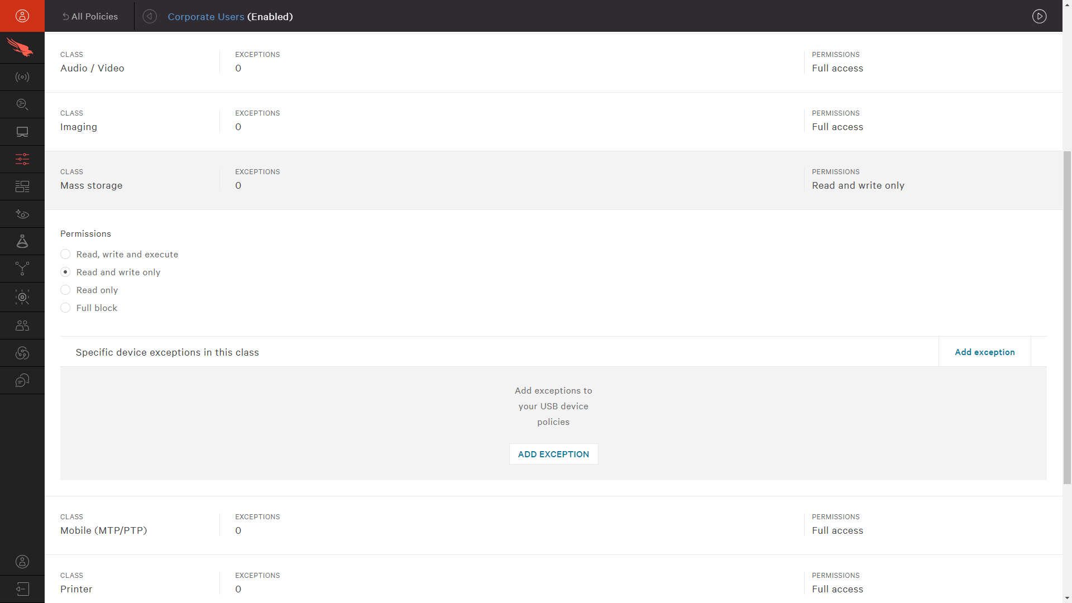Click the SentinelOne logo/brand icon
1072x603 pixels.
point(21,49)
